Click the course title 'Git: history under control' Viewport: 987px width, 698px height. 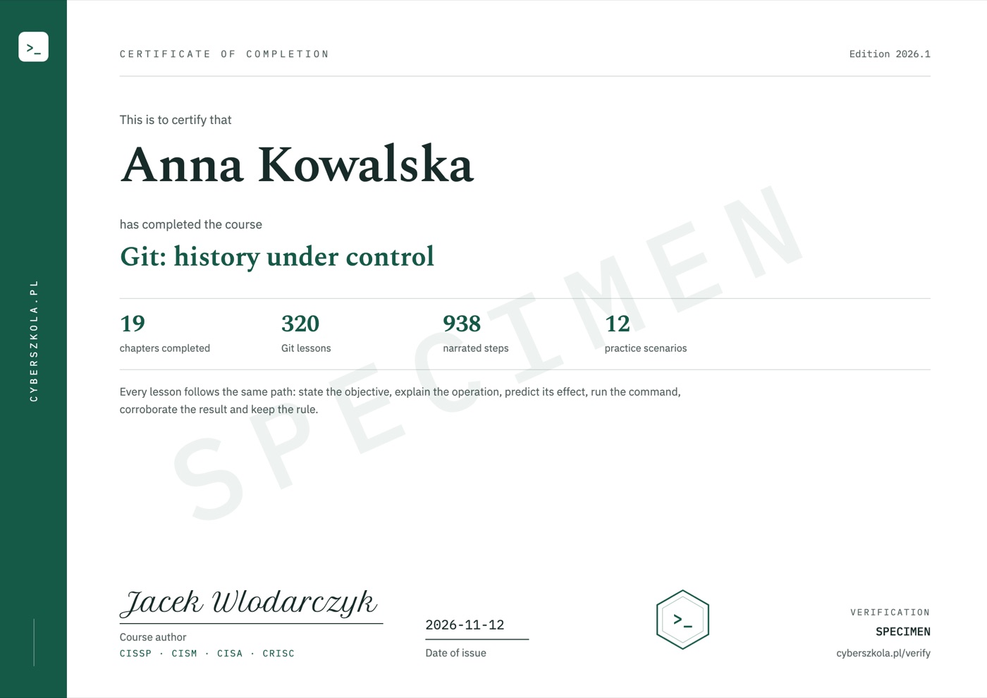pyautogui.click(x=276, y=257)
